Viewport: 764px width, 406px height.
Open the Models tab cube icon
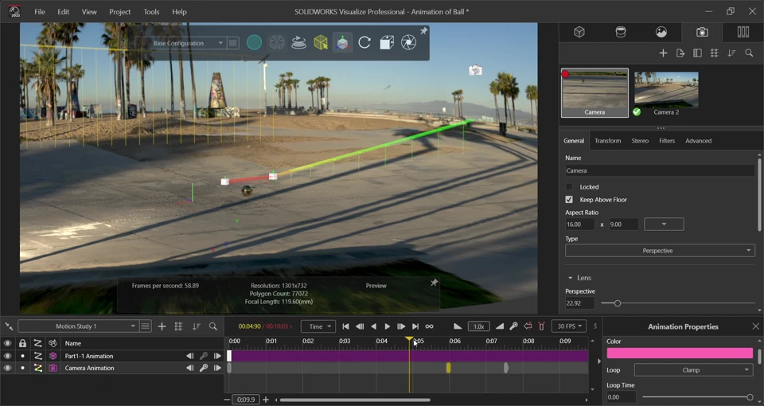(x=579, y=33)
